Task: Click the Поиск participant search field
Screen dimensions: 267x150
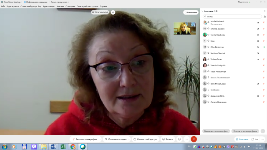Action: tap(232, 17)
